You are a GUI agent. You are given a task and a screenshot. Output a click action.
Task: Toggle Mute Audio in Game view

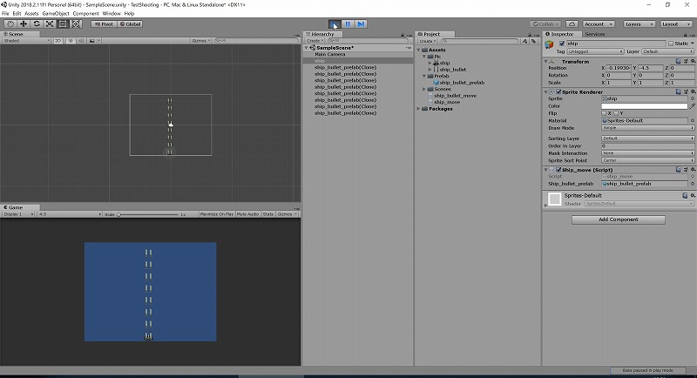[247, 214]
